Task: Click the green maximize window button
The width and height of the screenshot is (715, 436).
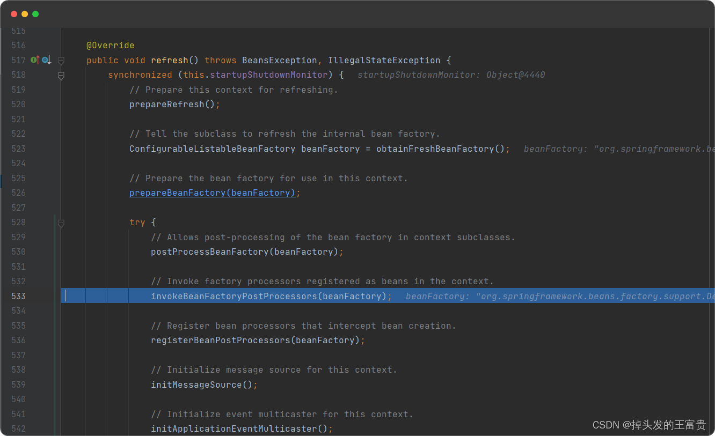Action: point(35,14)
